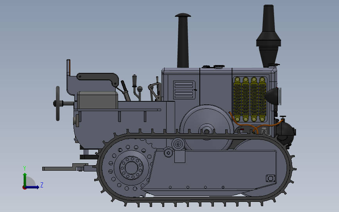Select the yellow radiator core panel
The height and width of the screenshot is (212, 339).
[x=250, y=99]
